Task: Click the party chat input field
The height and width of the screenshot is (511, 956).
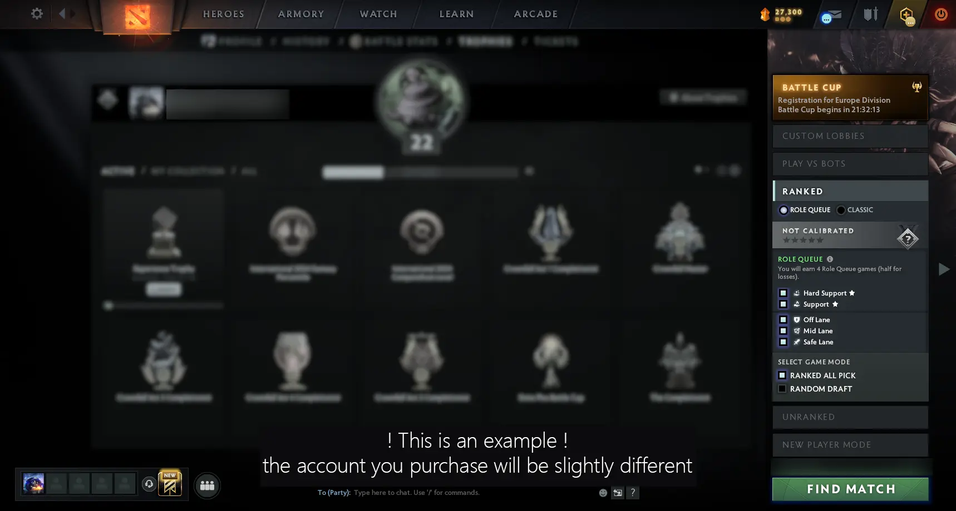Action: tap(473, 493)
